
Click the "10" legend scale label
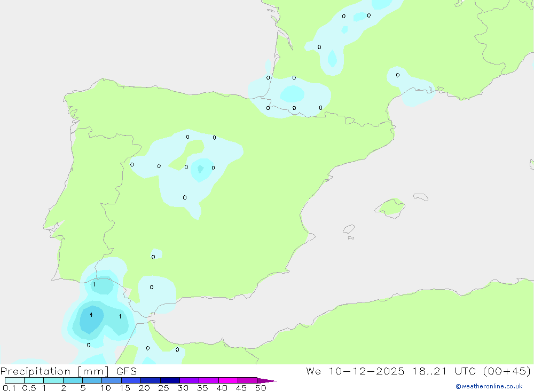coord(105,388)
